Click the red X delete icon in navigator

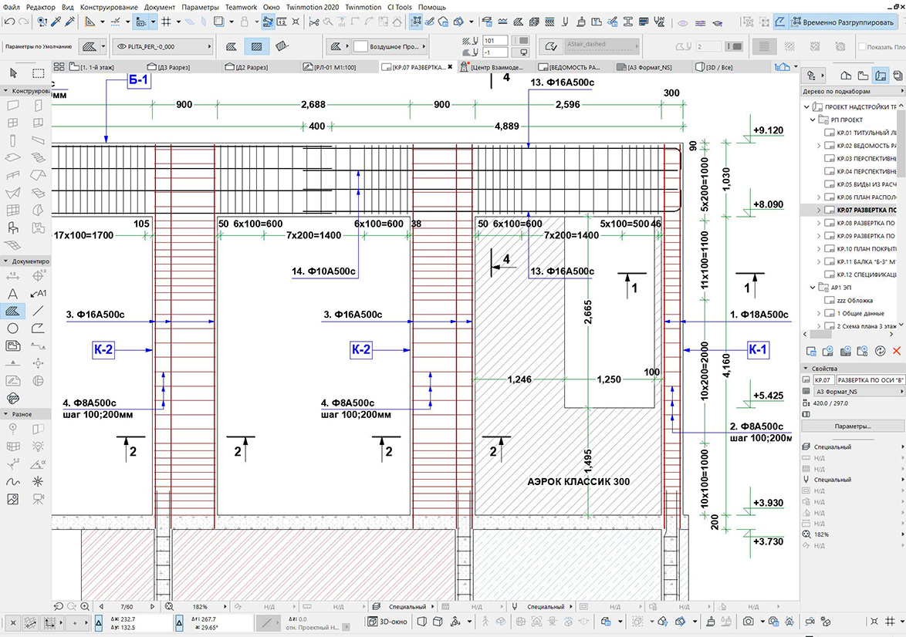[x=897, y=351]
